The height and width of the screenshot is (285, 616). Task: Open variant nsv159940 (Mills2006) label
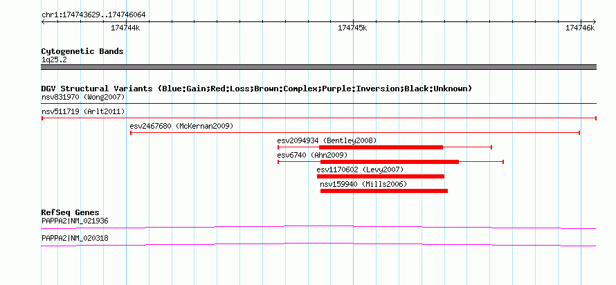point(363,184)
